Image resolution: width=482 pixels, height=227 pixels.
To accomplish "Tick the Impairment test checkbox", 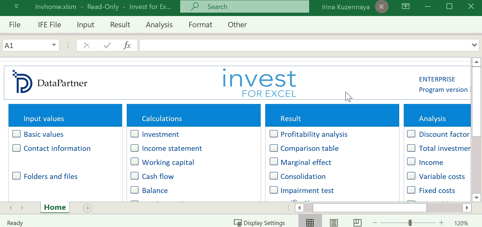I will coord(274,190).
